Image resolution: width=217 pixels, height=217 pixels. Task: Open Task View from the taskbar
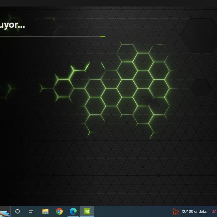[x=31, y=211]
